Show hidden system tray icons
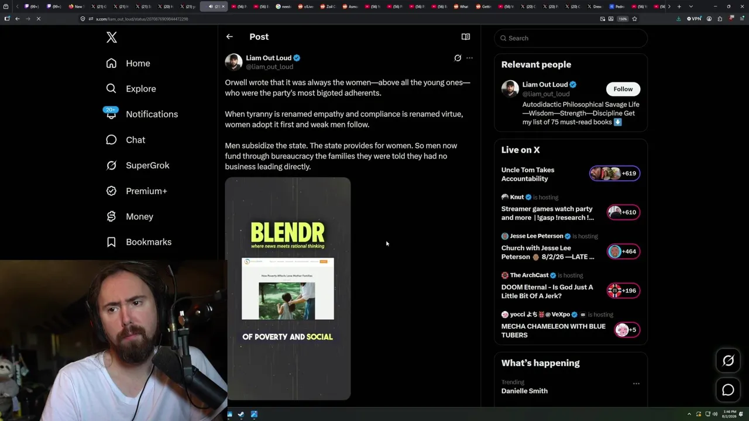 tap(689, 415)
